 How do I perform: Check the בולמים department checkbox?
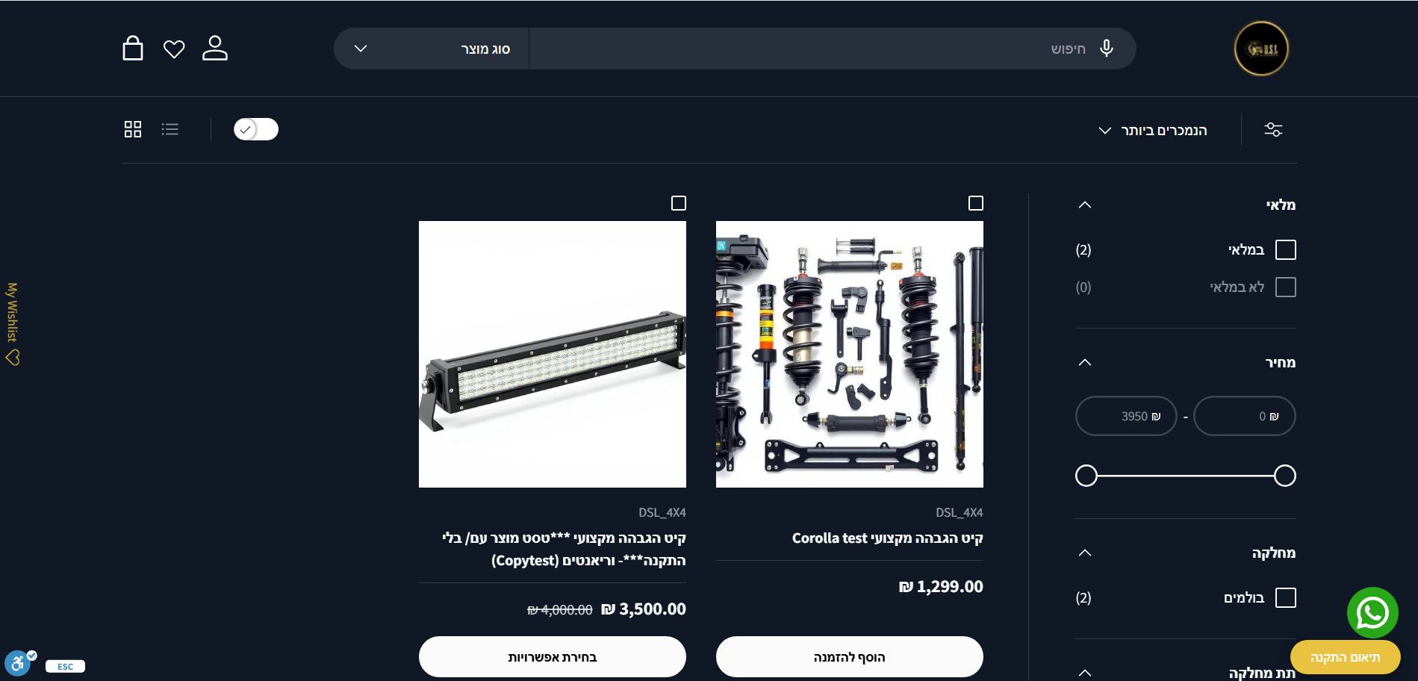pos(1286,597)
